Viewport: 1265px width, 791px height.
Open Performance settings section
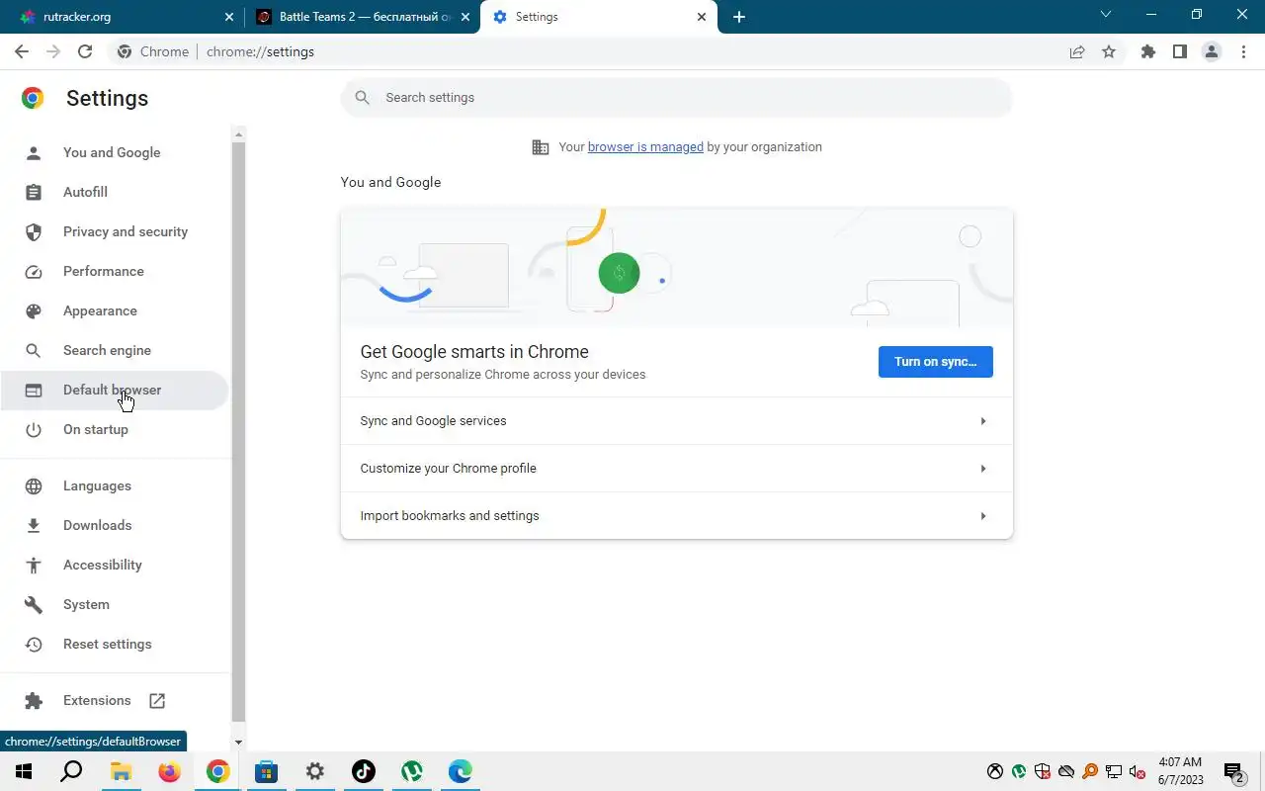[114, 271]
